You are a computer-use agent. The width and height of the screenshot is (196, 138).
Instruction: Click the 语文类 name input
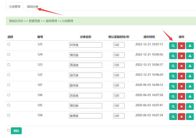coord(86,75)
